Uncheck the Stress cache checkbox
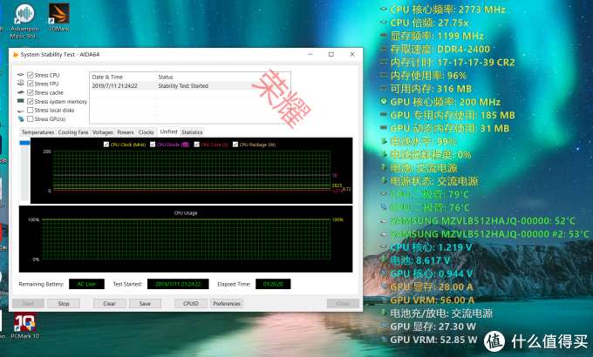Image resolution: width=593 pixels, height=357 pixels. coord(31,92)
